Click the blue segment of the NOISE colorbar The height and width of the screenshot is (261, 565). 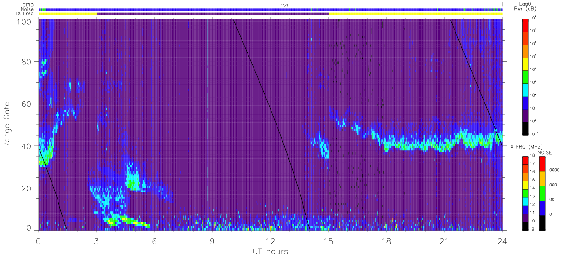tap(542, 207)
